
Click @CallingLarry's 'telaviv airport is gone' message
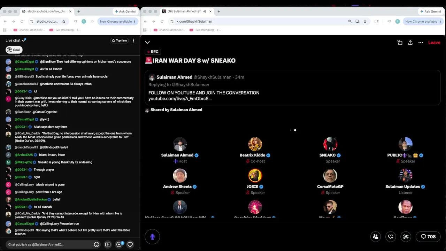(50, 185)
